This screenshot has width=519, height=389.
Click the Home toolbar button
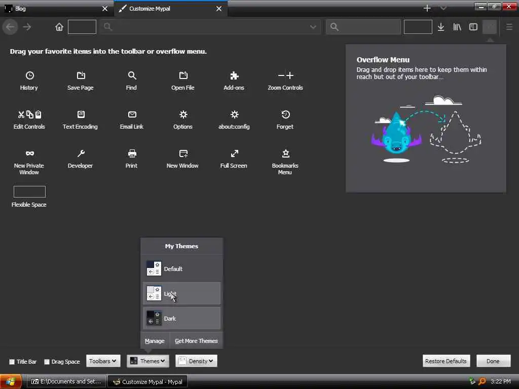pyautogui.click(x=59, y=27)
